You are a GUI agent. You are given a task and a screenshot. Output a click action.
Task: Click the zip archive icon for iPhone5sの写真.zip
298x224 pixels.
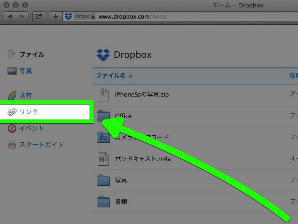click(103, 94)
